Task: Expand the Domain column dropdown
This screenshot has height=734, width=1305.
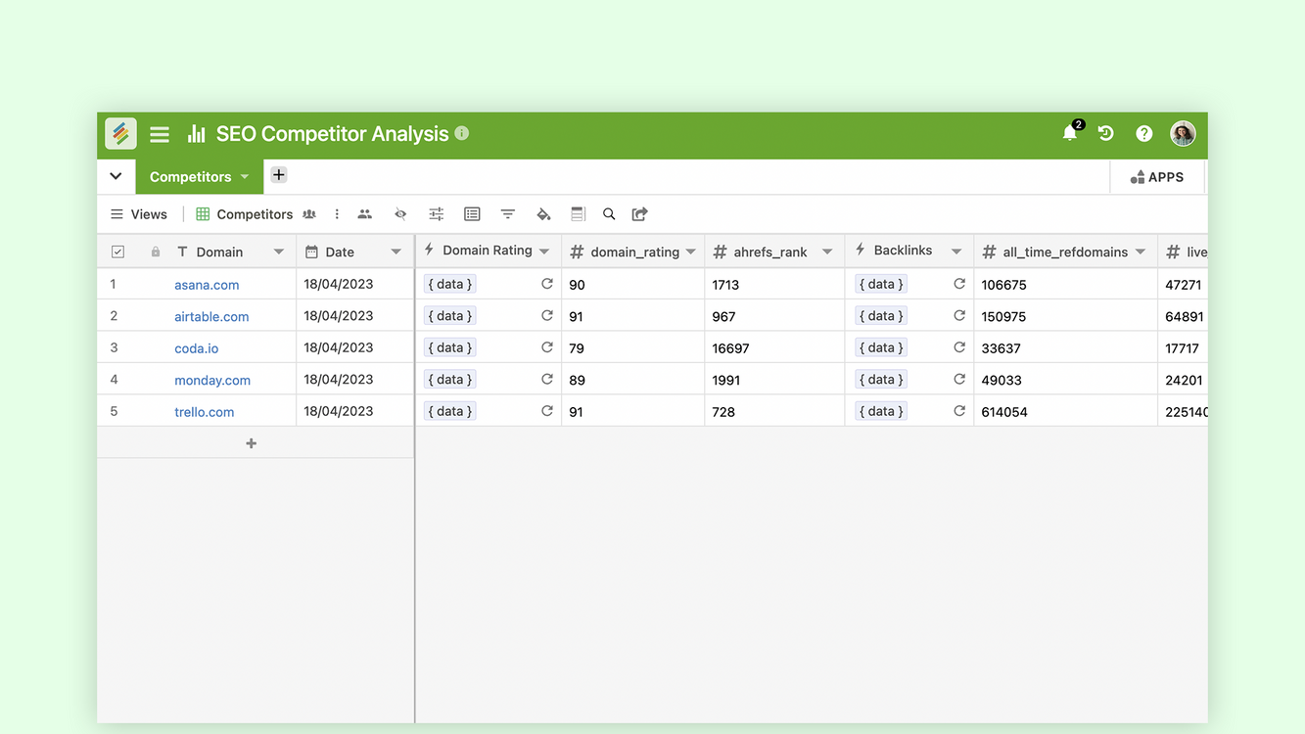Action: [279, 252]
